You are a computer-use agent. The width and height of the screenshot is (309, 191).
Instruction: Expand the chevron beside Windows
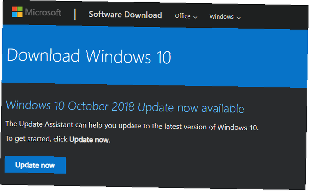click(x=239, y=18)
